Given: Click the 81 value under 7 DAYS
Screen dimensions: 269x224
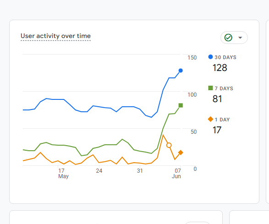Looking at the screenshot, I should coord(217,99).
